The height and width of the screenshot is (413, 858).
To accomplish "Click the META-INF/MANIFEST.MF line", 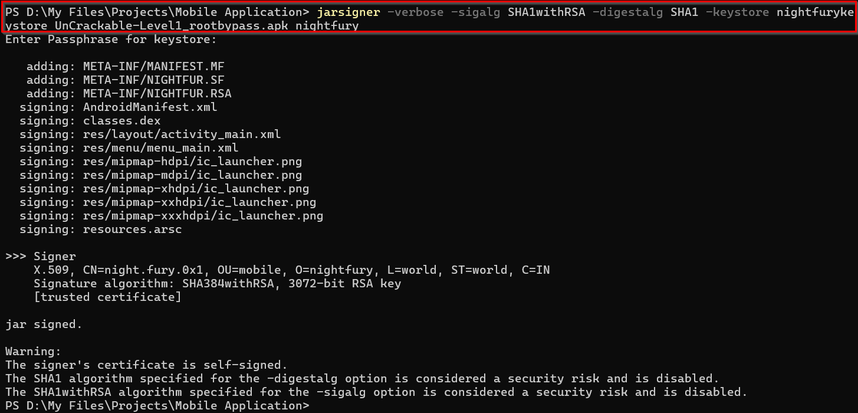I will click(153, 67).
